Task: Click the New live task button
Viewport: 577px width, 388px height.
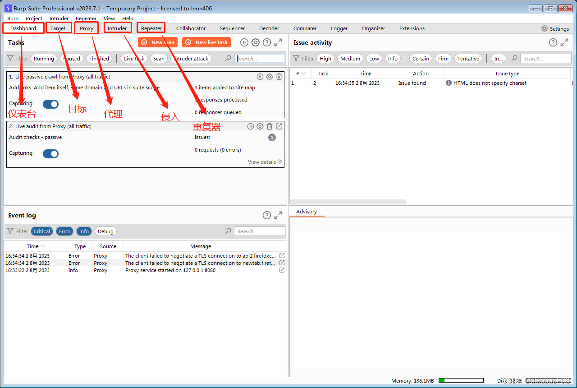Action: coord(206,42)
